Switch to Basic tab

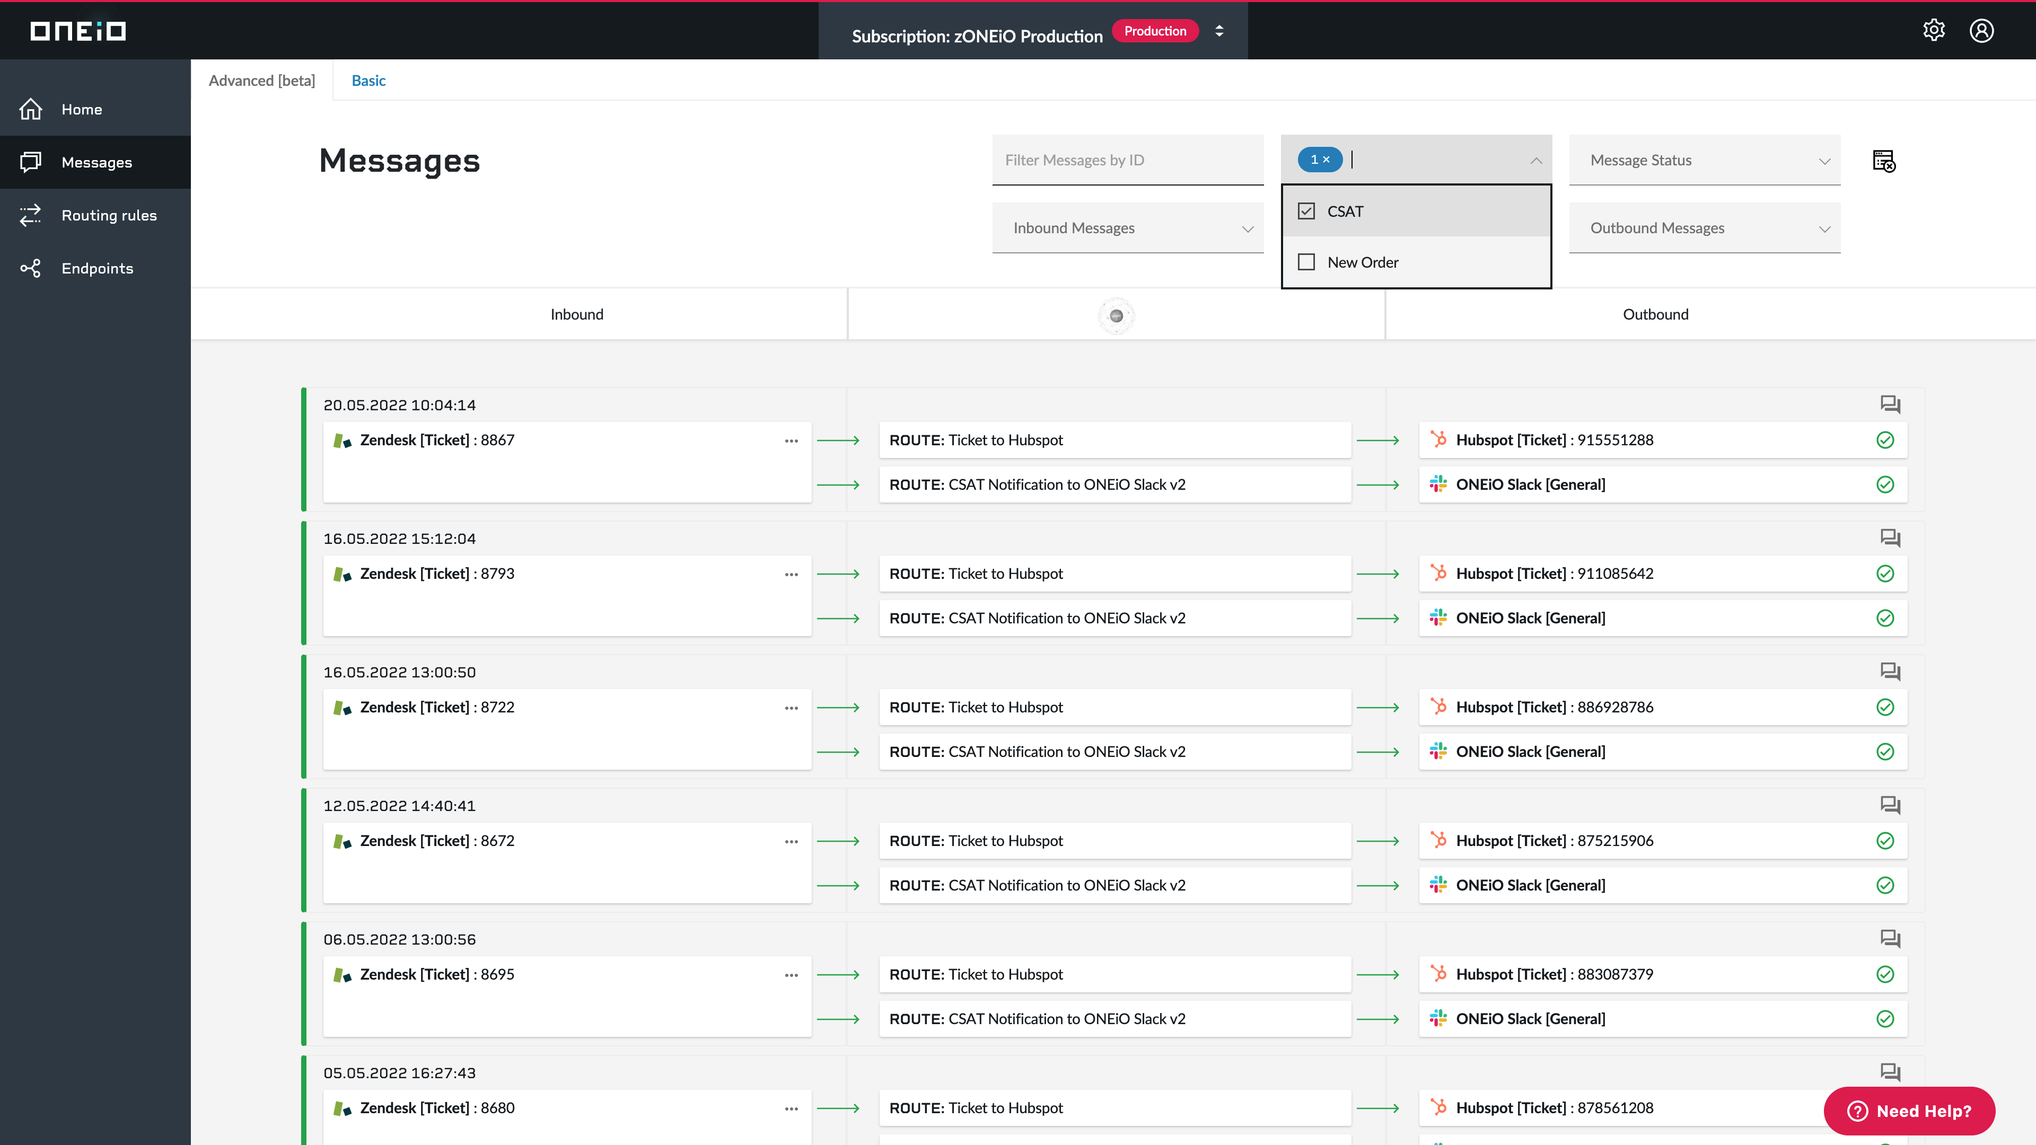pyautogui.click(x=368, y=81)
